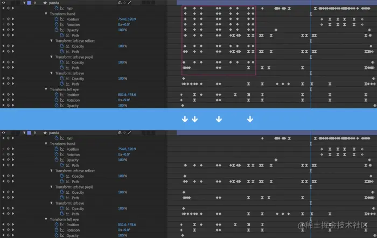The image size is (377, 238).
Task: Toggle add-keyframe diamond on reflect Opacity row, upper timeline
Action: coord(8,46)
